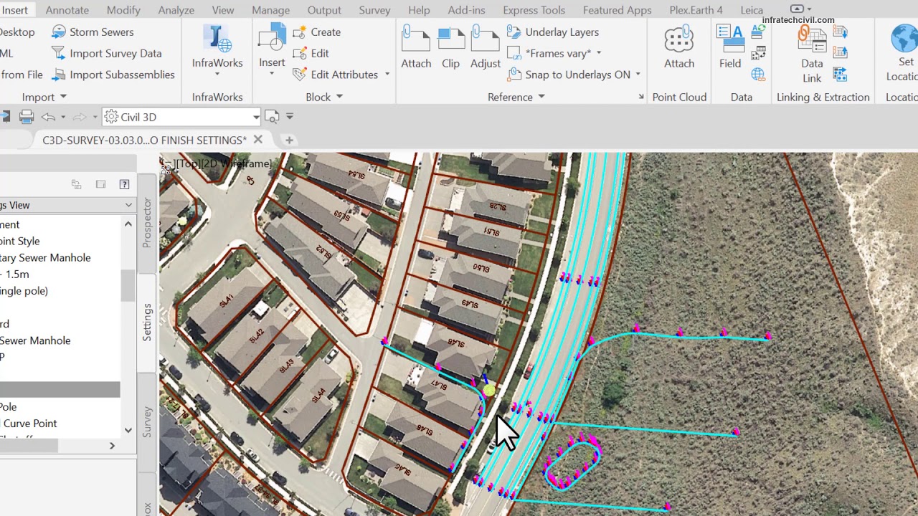Click the 2D Wireframe visual style label

point(235,164)
